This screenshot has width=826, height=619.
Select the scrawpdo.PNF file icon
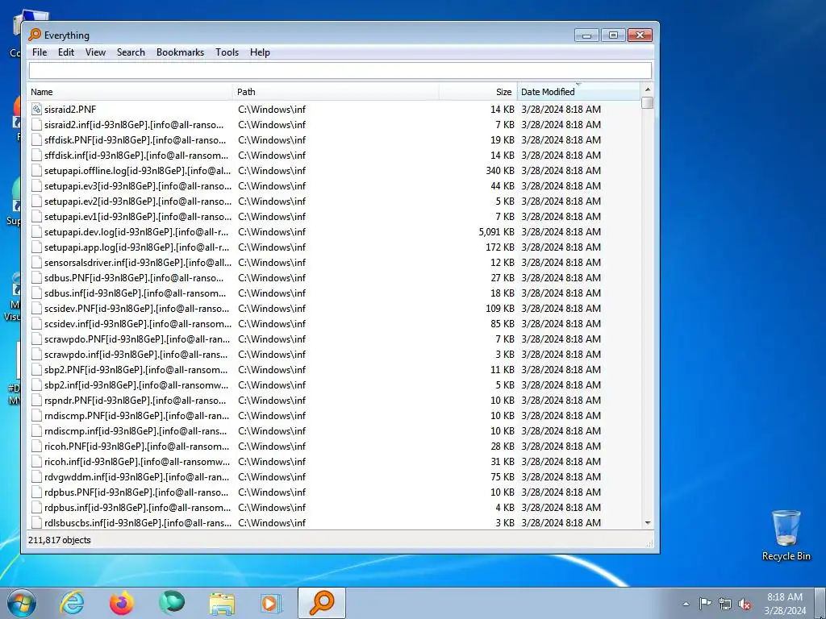(x=36, y=339)
